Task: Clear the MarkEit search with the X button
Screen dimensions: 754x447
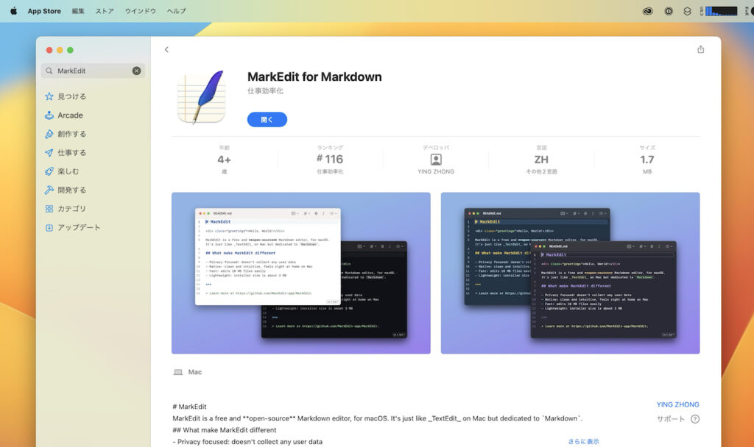Action: point(135,71)
